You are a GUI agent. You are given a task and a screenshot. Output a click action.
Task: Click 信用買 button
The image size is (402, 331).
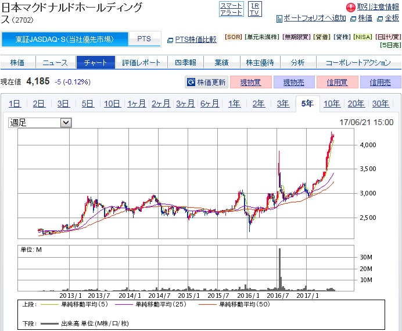337,82
